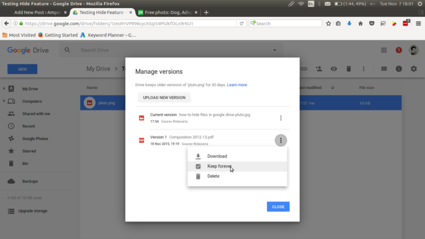Open options for Version 1 entry
This screenshot has height=239, width=425.
[x=280, y=140]
